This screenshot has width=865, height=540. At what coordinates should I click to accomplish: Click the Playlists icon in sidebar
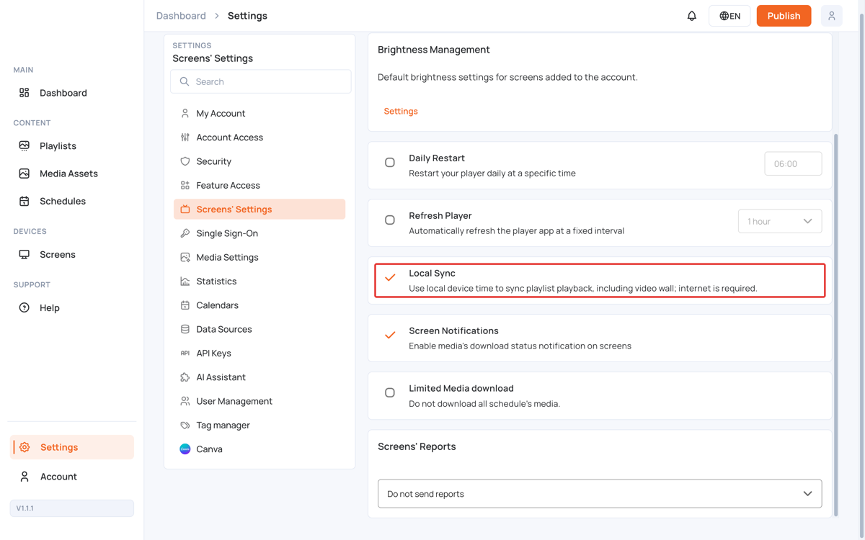coord(25,145)
